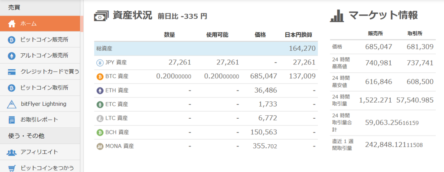The image size is (444, 172).
Task: Select クレジットカードで買う in the sidebar
Action: (x=40, y=72)
